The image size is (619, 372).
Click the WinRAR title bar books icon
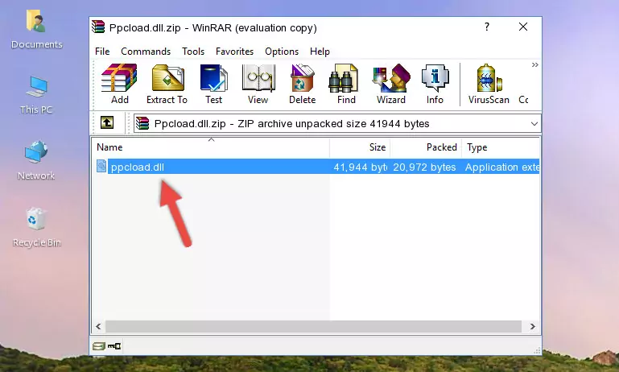(x=98, y=27)
